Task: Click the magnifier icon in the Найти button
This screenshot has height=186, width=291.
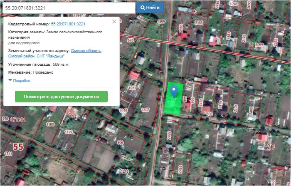Action: [x=143, y=7]
